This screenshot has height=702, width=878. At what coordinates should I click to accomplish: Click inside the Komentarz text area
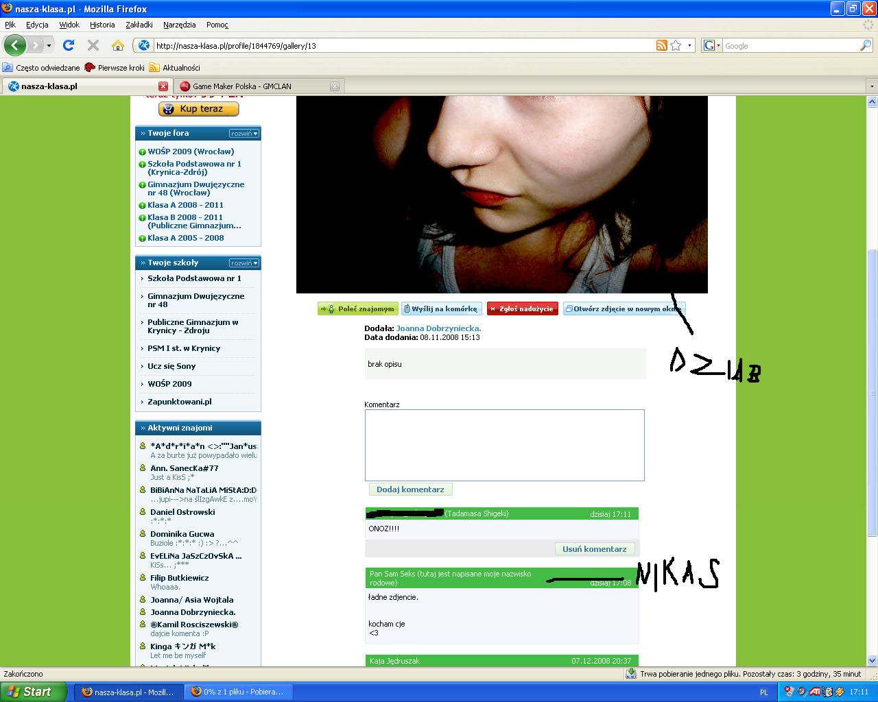click(x=504, y=445)
